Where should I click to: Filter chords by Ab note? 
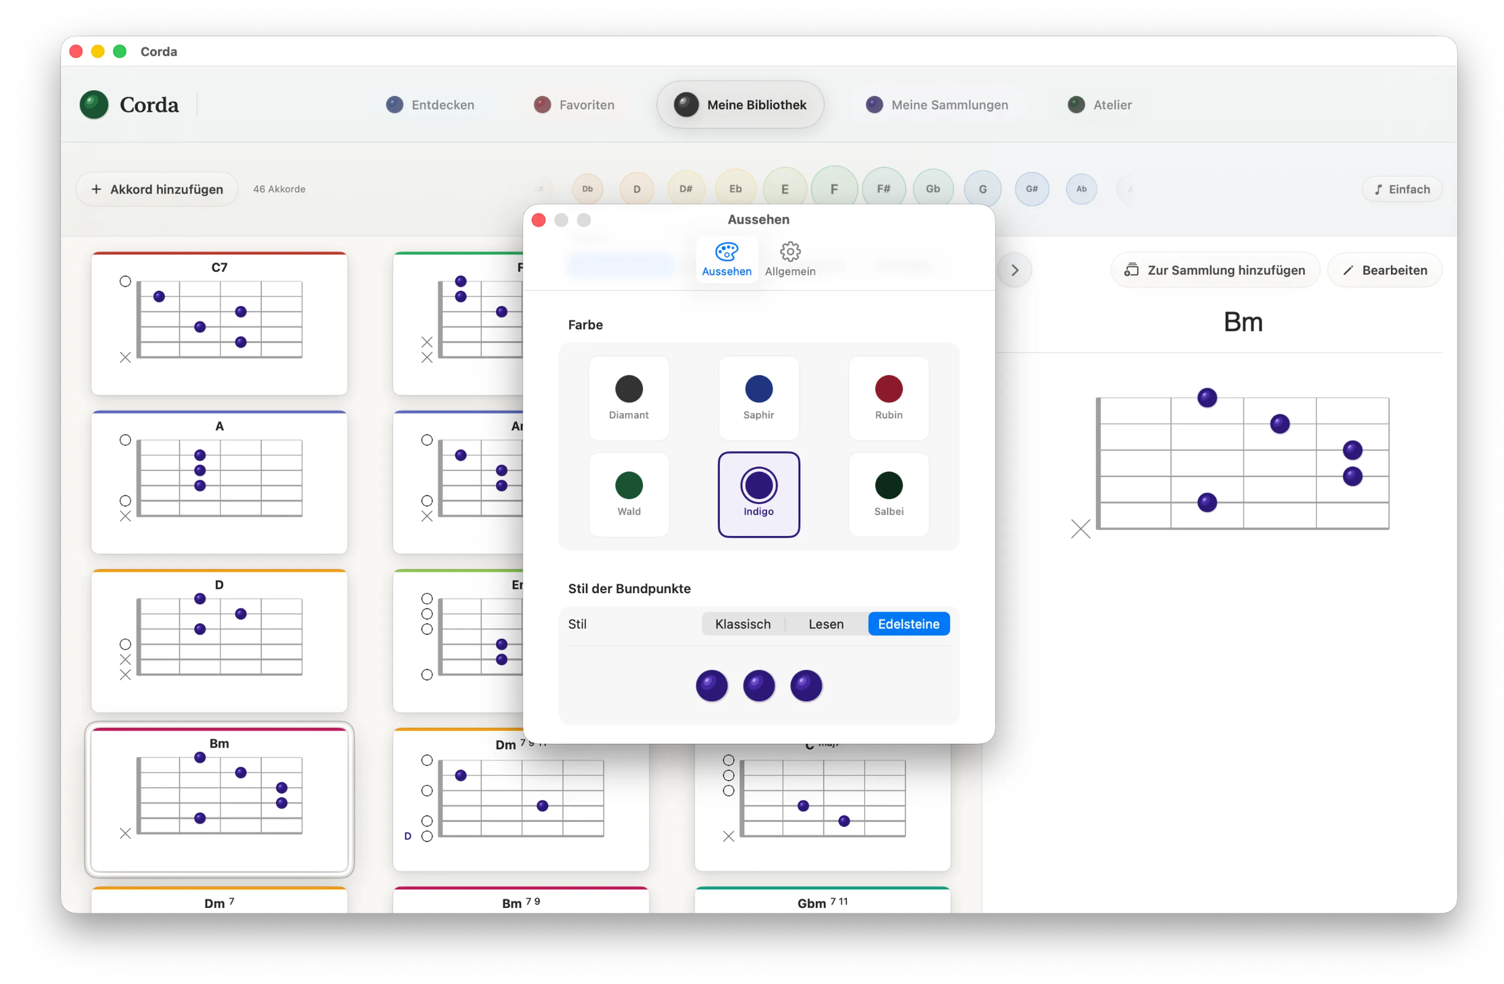1081,189
